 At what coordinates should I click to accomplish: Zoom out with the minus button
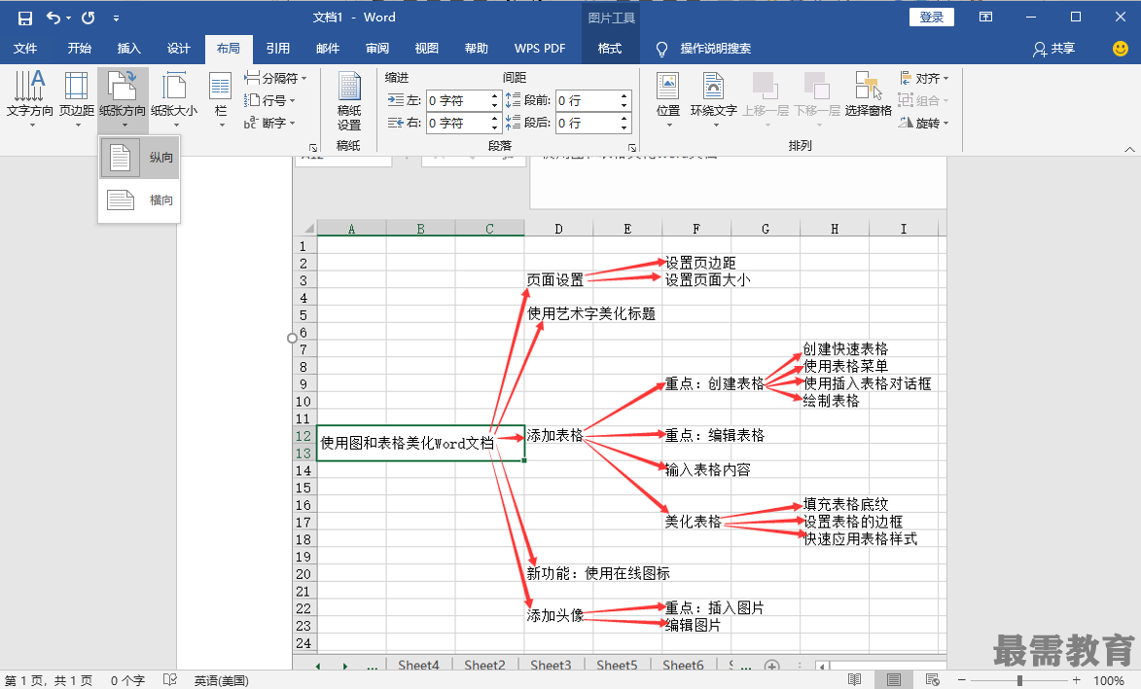pos(962,680)
